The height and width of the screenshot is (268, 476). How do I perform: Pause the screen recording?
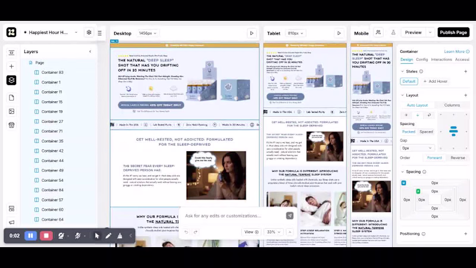point(31,235)
